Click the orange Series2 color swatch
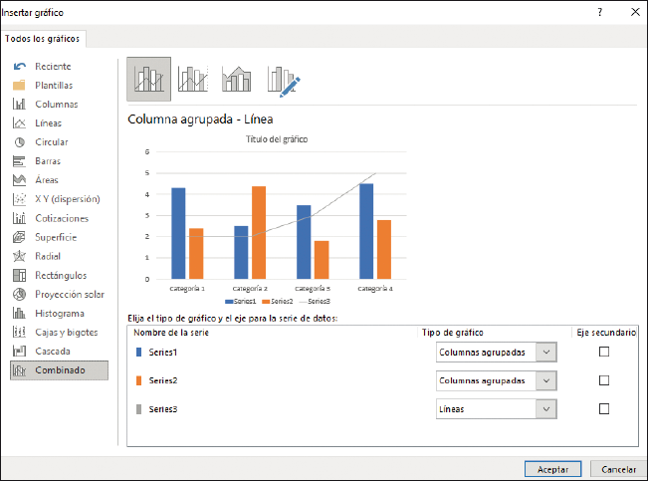648x481 pixels. pyautogui.click(x=137, y=380)
